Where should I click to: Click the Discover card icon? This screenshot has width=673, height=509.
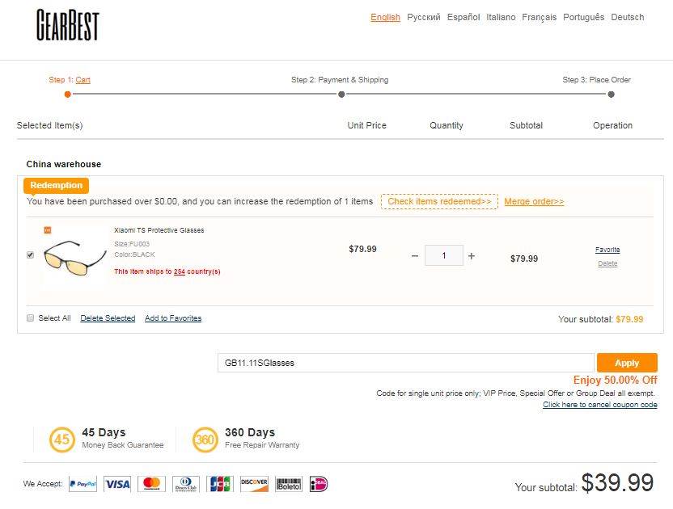(254, 484)
